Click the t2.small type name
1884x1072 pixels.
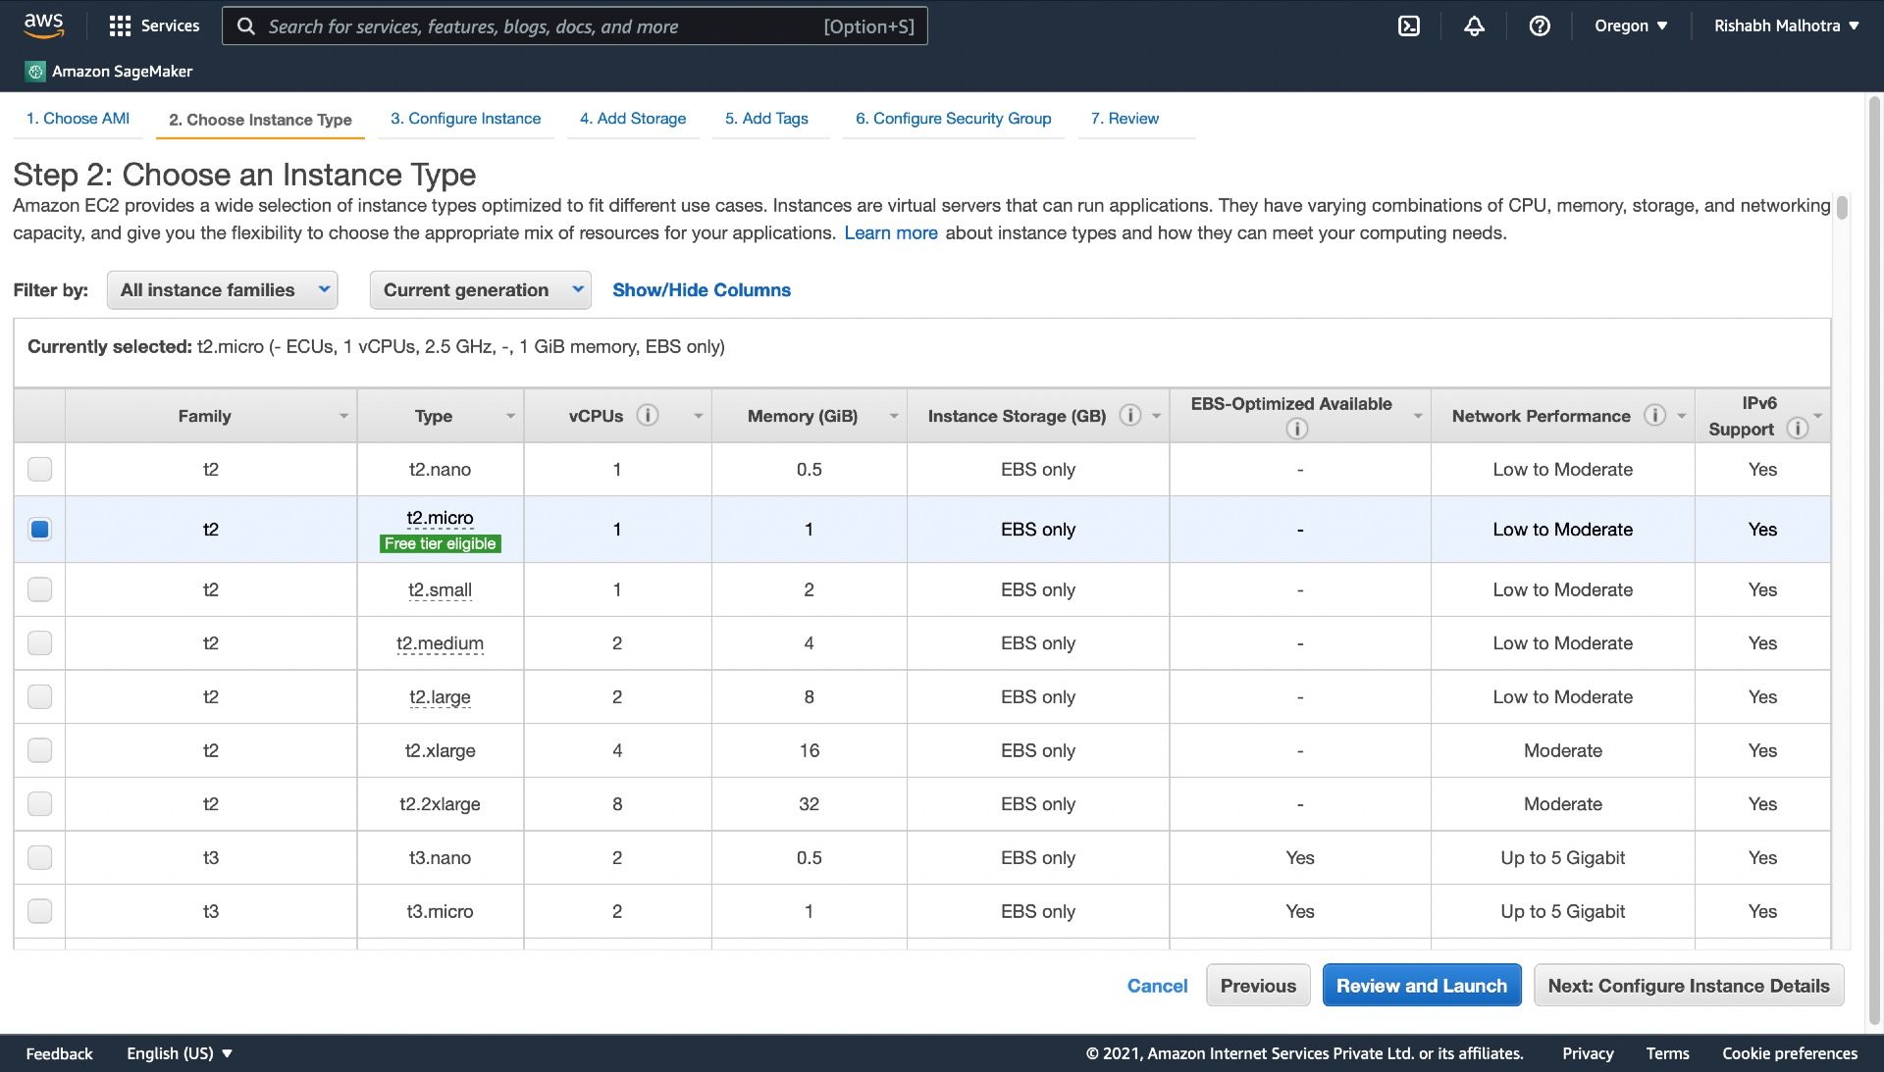[x=440, y=589]
